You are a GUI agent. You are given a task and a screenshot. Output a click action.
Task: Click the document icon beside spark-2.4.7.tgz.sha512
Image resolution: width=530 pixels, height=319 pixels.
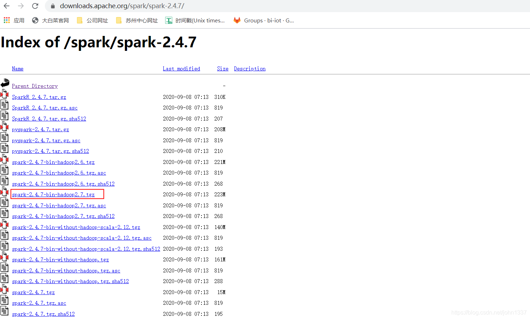click(x=5, y=311)
